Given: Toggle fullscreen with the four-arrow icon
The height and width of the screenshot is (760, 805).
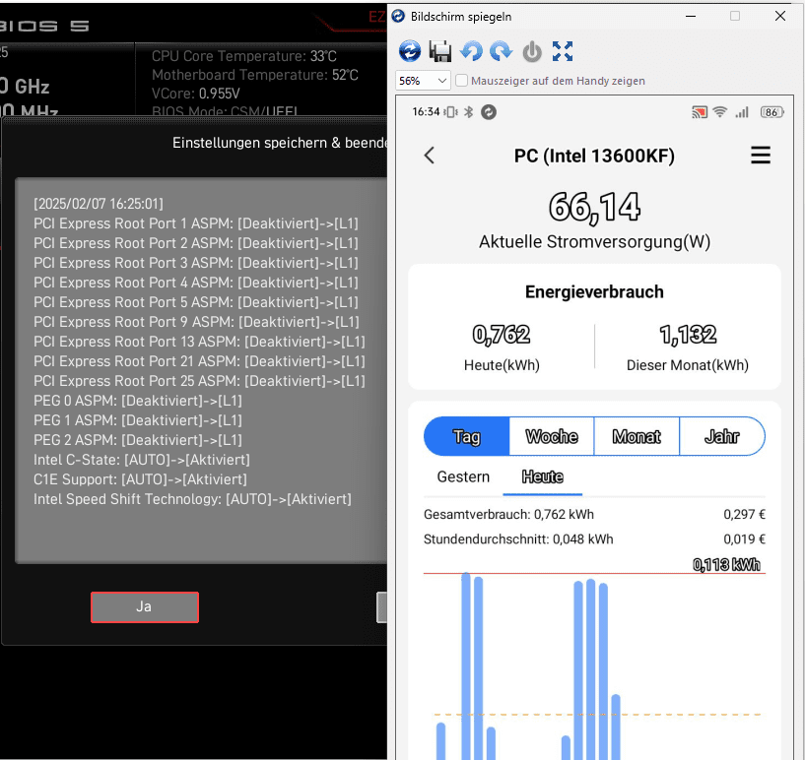Looking at the screenshot, I should pyautogui.click(x=563, y=51).
